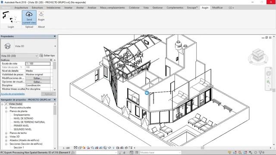Toggle Select Pinned Elements in status bar

[x=240, y=152]
